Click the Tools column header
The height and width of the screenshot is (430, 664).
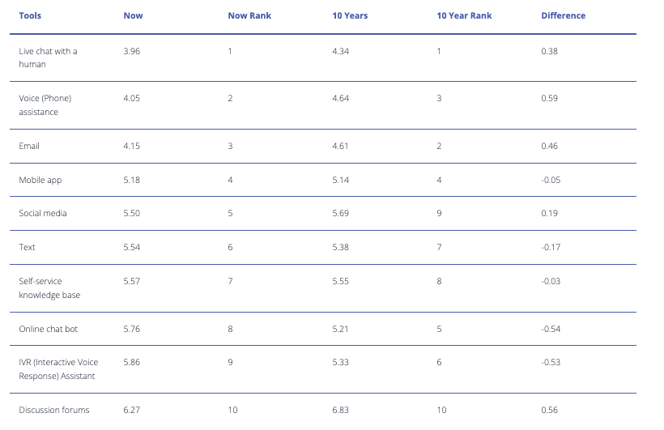click(30, 15)
